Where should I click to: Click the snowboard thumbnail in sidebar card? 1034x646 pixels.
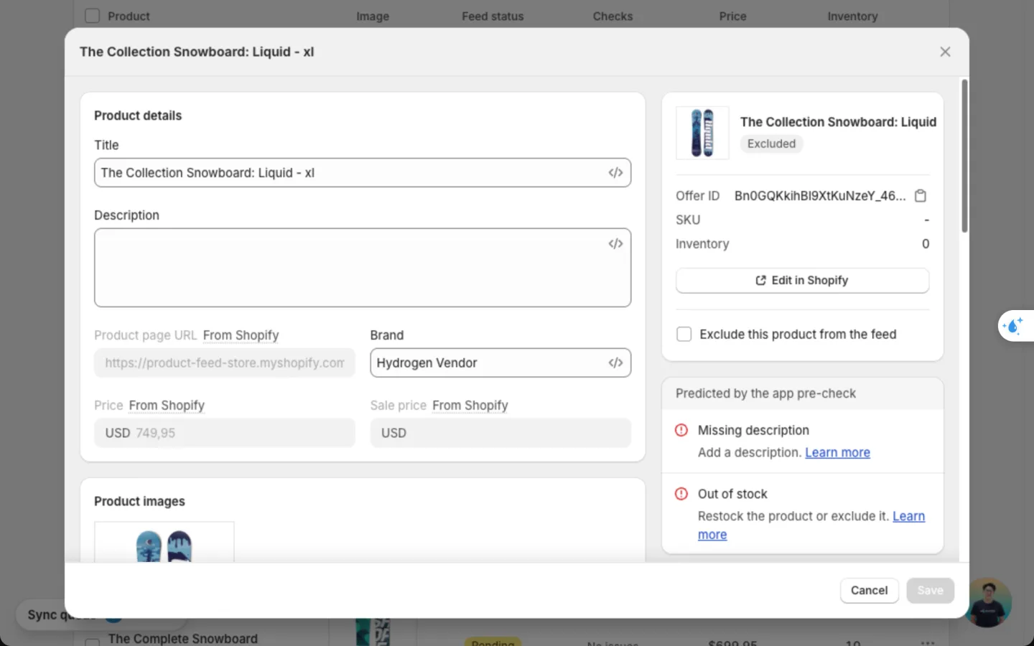click(702, 133)
